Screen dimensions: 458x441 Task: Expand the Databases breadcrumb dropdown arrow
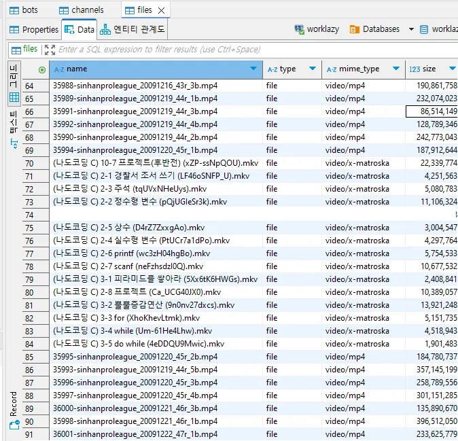[411, 29]
